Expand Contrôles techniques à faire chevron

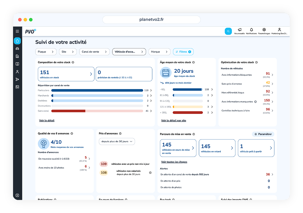[272, 111]
